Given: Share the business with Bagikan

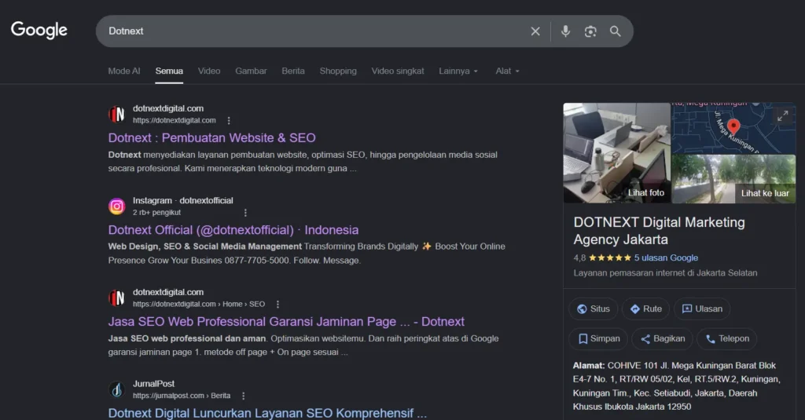Looking at the screenshot, I should click(x=662, y=338).
